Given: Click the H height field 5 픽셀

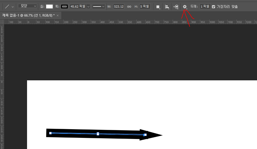Looking at the screenshot, I should (x=145, y=7).
